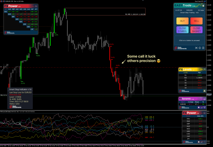Click the FXPower (8H Index) subwindow label

(x=17, y=112)
